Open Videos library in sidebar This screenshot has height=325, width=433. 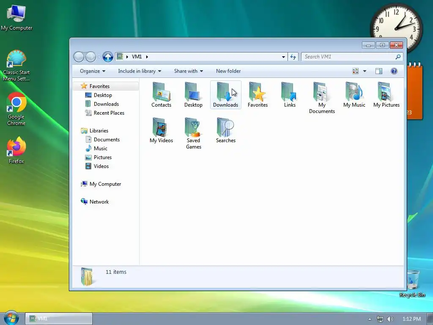click(101, 166)
